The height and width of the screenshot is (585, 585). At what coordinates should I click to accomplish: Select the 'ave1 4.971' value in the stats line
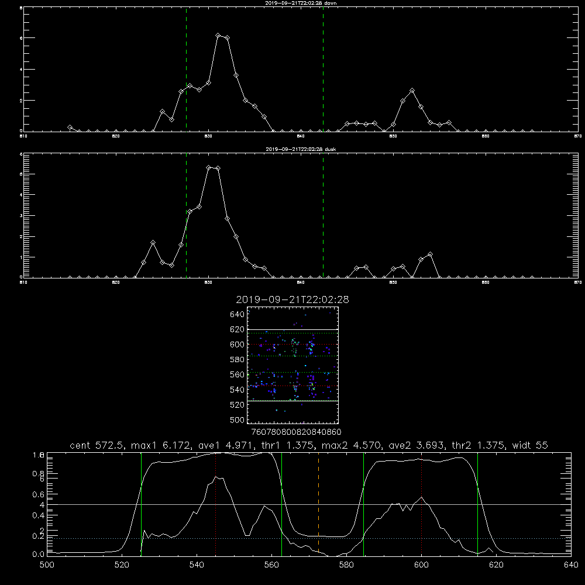[x=227, y=445]
